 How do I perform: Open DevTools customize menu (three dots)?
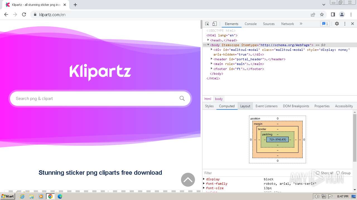point(345,24)
